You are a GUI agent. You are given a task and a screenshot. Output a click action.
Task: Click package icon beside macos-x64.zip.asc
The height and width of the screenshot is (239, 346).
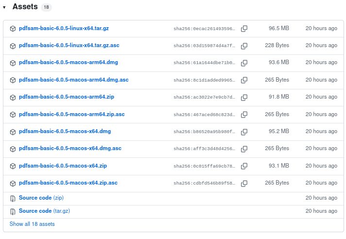click(13, 184)
